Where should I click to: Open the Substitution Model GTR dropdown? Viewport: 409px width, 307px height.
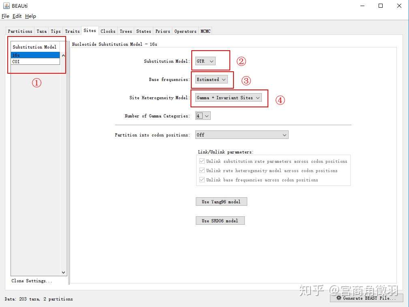point(205,61)
